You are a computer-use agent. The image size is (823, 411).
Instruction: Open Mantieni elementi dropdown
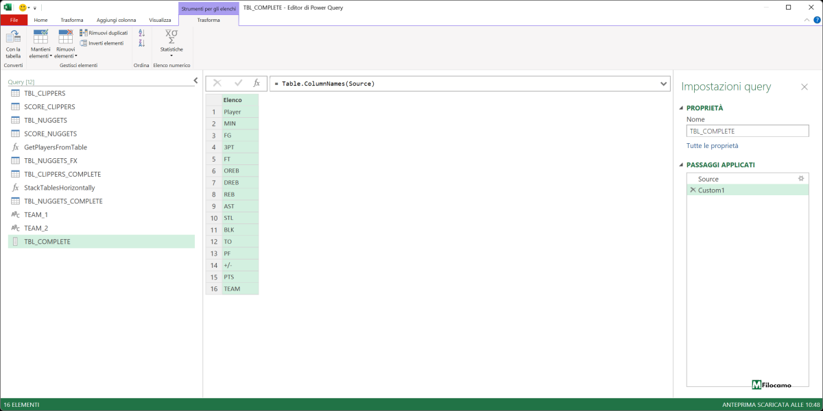click(40, 44)
